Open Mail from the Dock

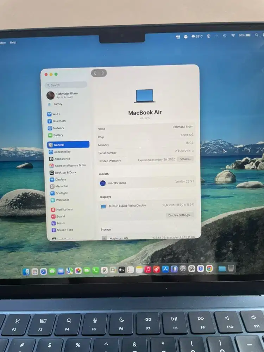coord(61,271)
